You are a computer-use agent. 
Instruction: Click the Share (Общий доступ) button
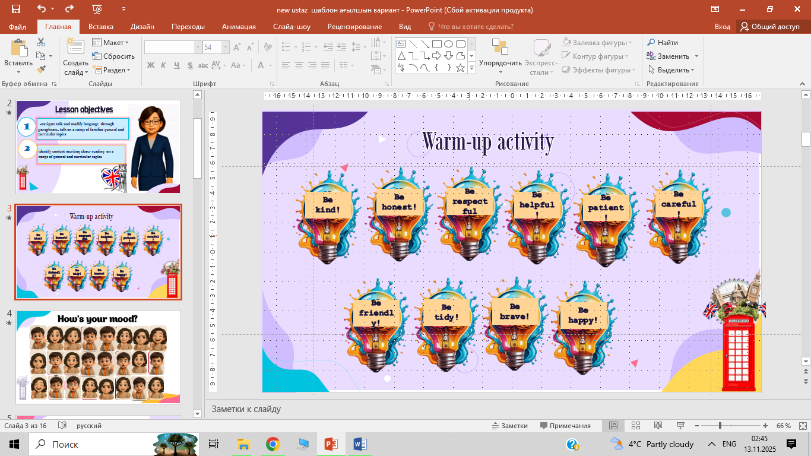coord(770,27)
